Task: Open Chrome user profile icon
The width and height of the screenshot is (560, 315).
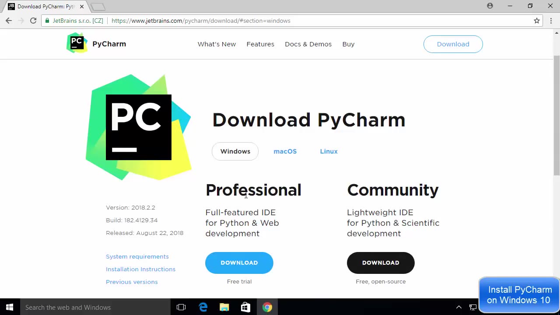Action: (490, 6)
